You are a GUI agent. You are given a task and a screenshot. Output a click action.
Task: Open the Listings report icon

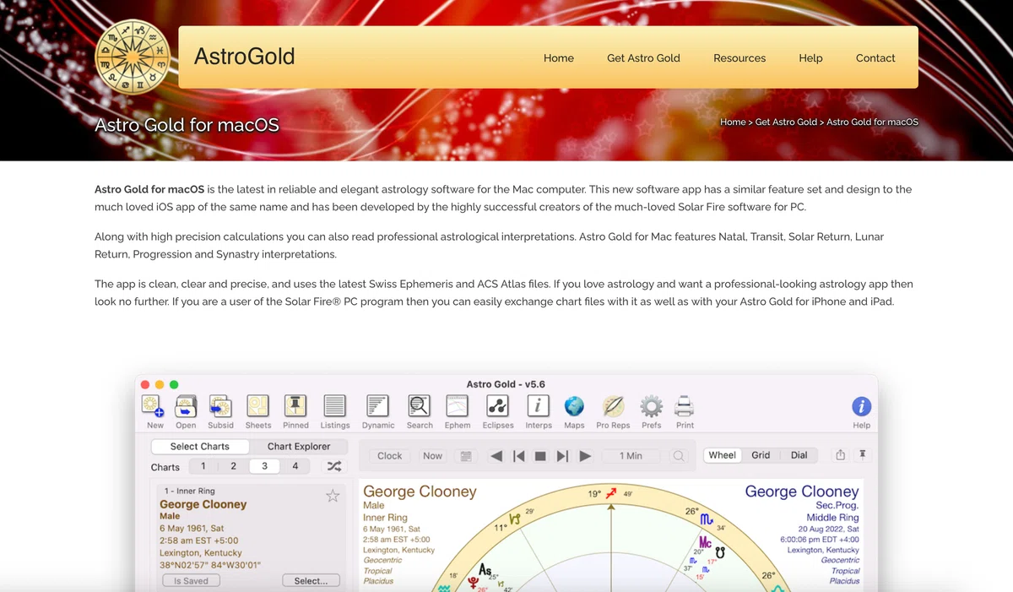335,407
